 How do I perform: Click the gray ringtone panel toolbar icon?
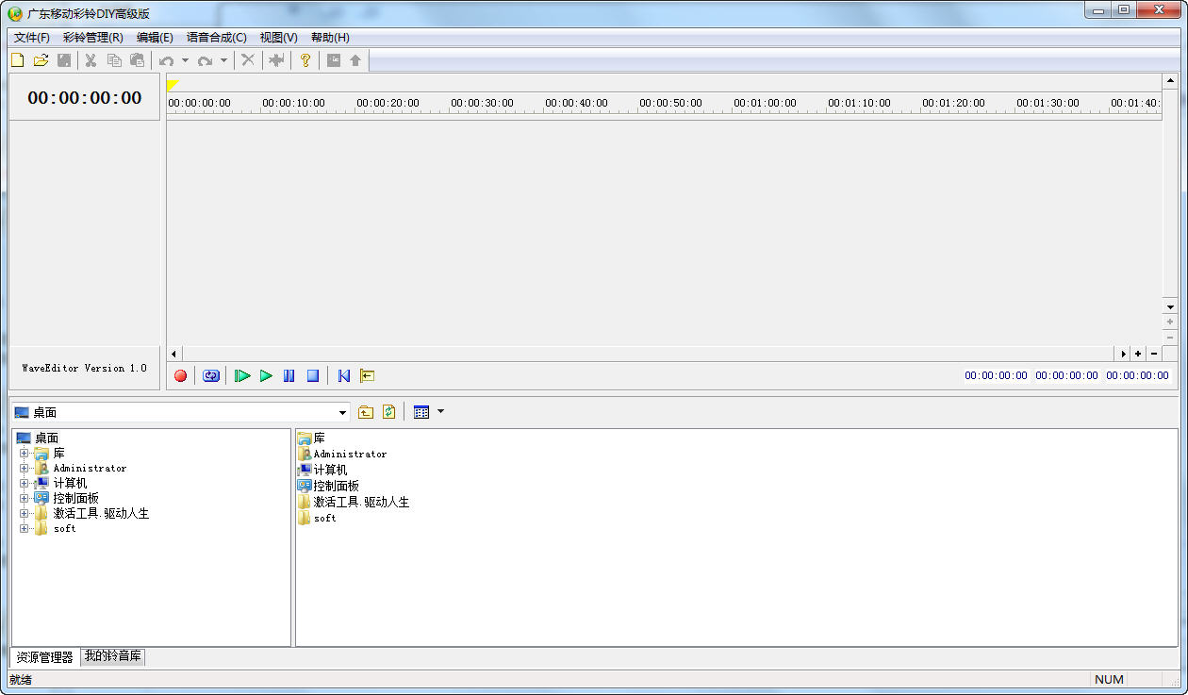point(333,60)
